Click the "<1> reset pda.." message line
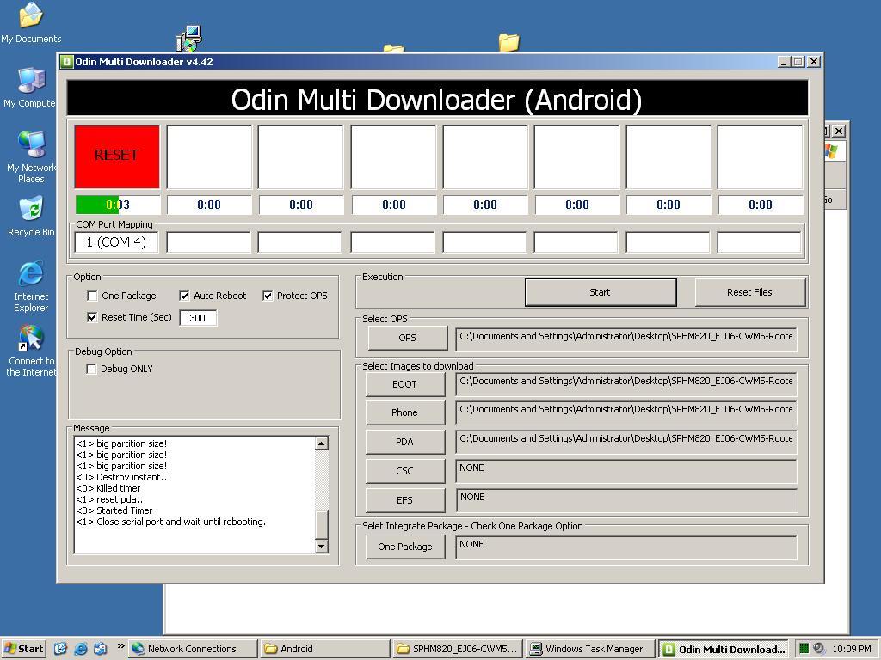The width and height of the screenshot is (881, 660). 109,499
